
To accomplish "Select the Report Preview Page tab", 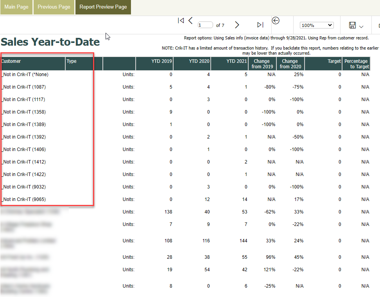I will click(x=103, y=7).
